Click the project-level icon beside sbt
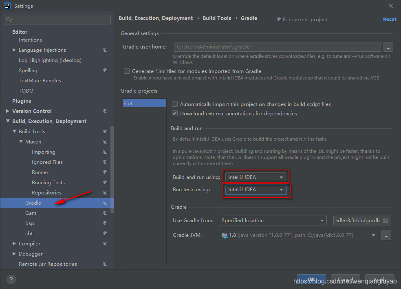 106,233
